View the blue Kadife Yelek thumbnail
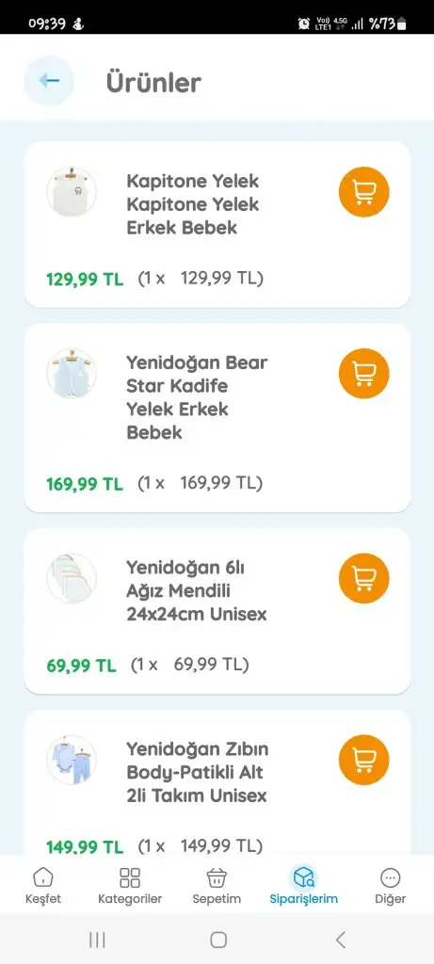 point(72,373)
